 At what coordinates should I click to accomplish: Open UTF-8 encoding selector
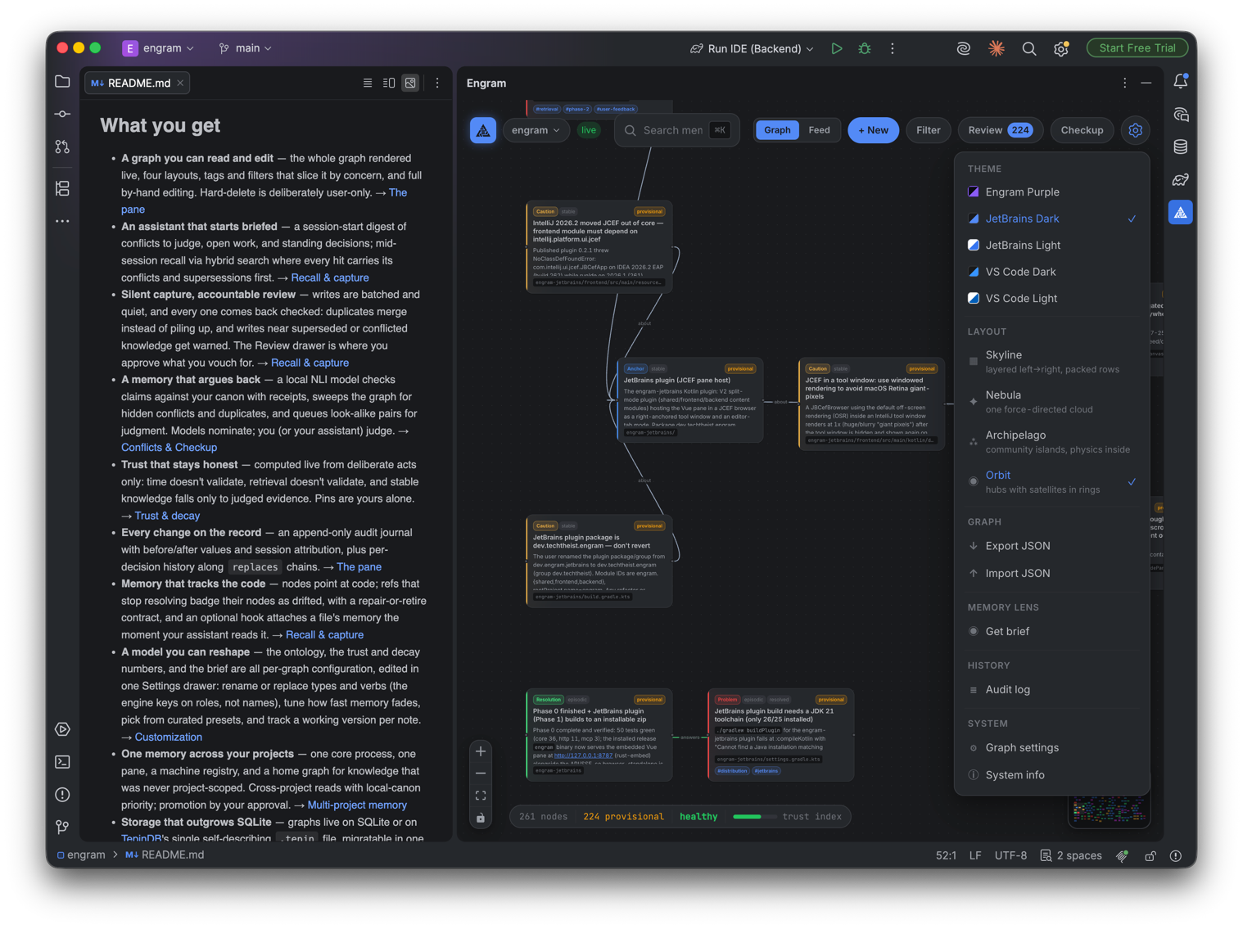pos(1010,855)
